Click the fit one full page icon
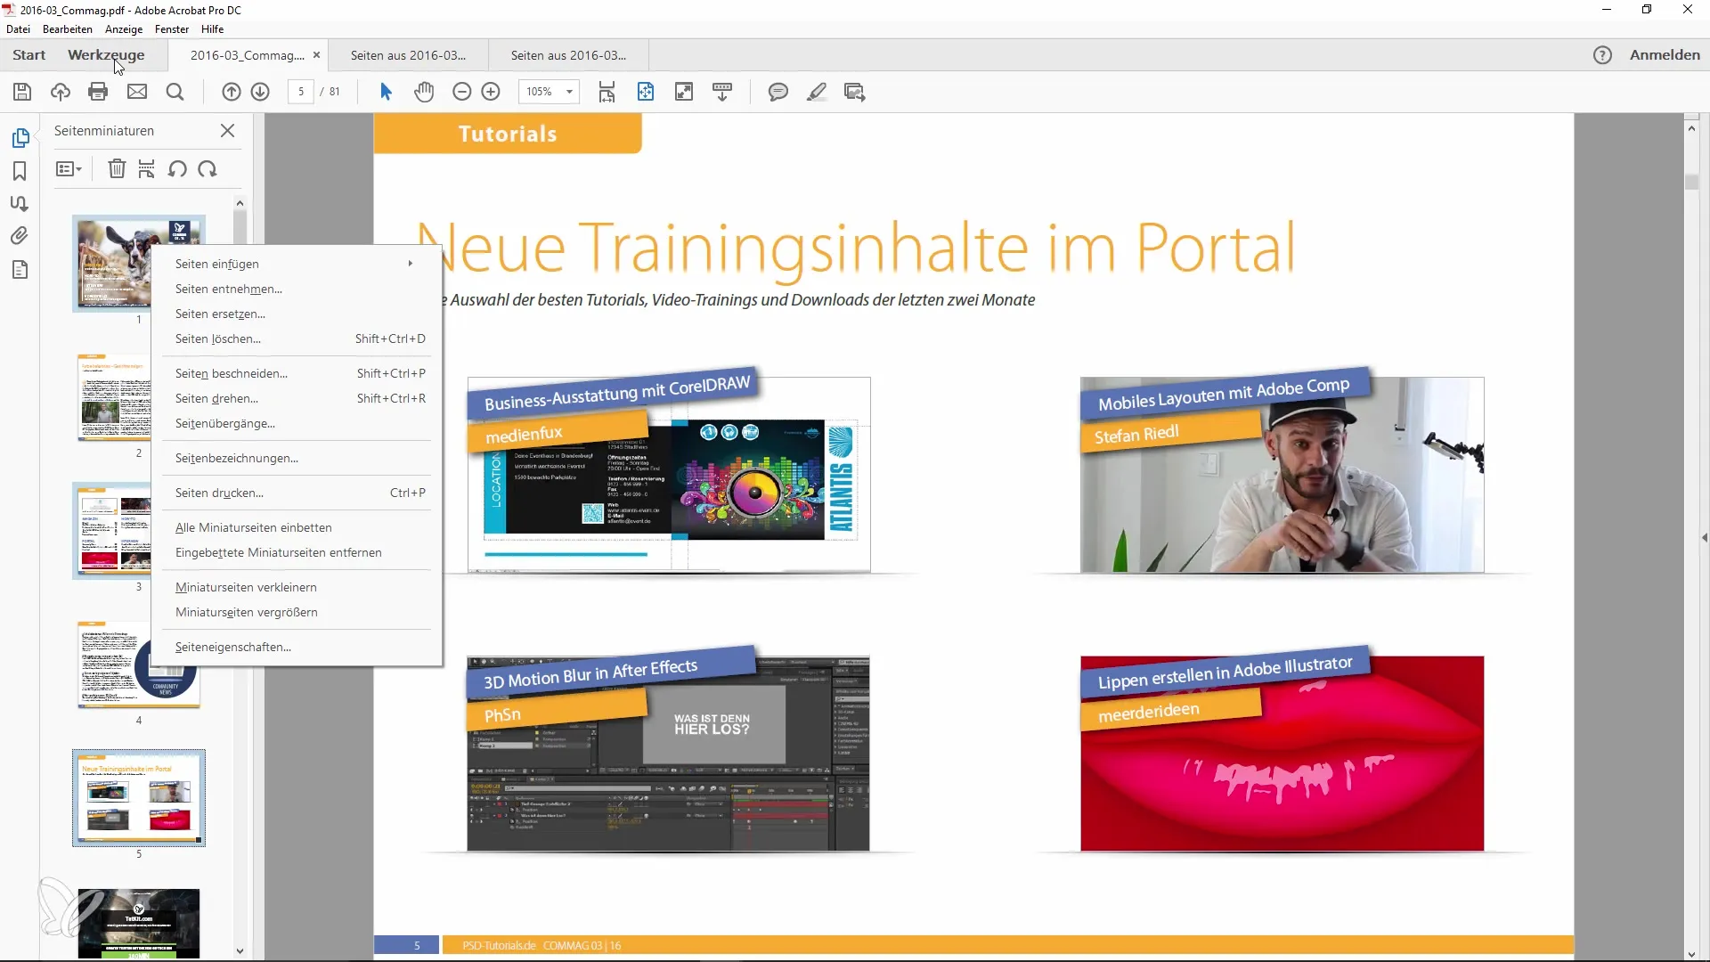The height and width of the screenshot is (962, 1710). tap(645, 92)
